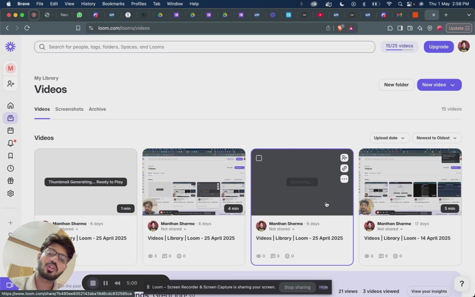
Task: Click Stop sharing in the screen share bar
Action: coord(297,287)
